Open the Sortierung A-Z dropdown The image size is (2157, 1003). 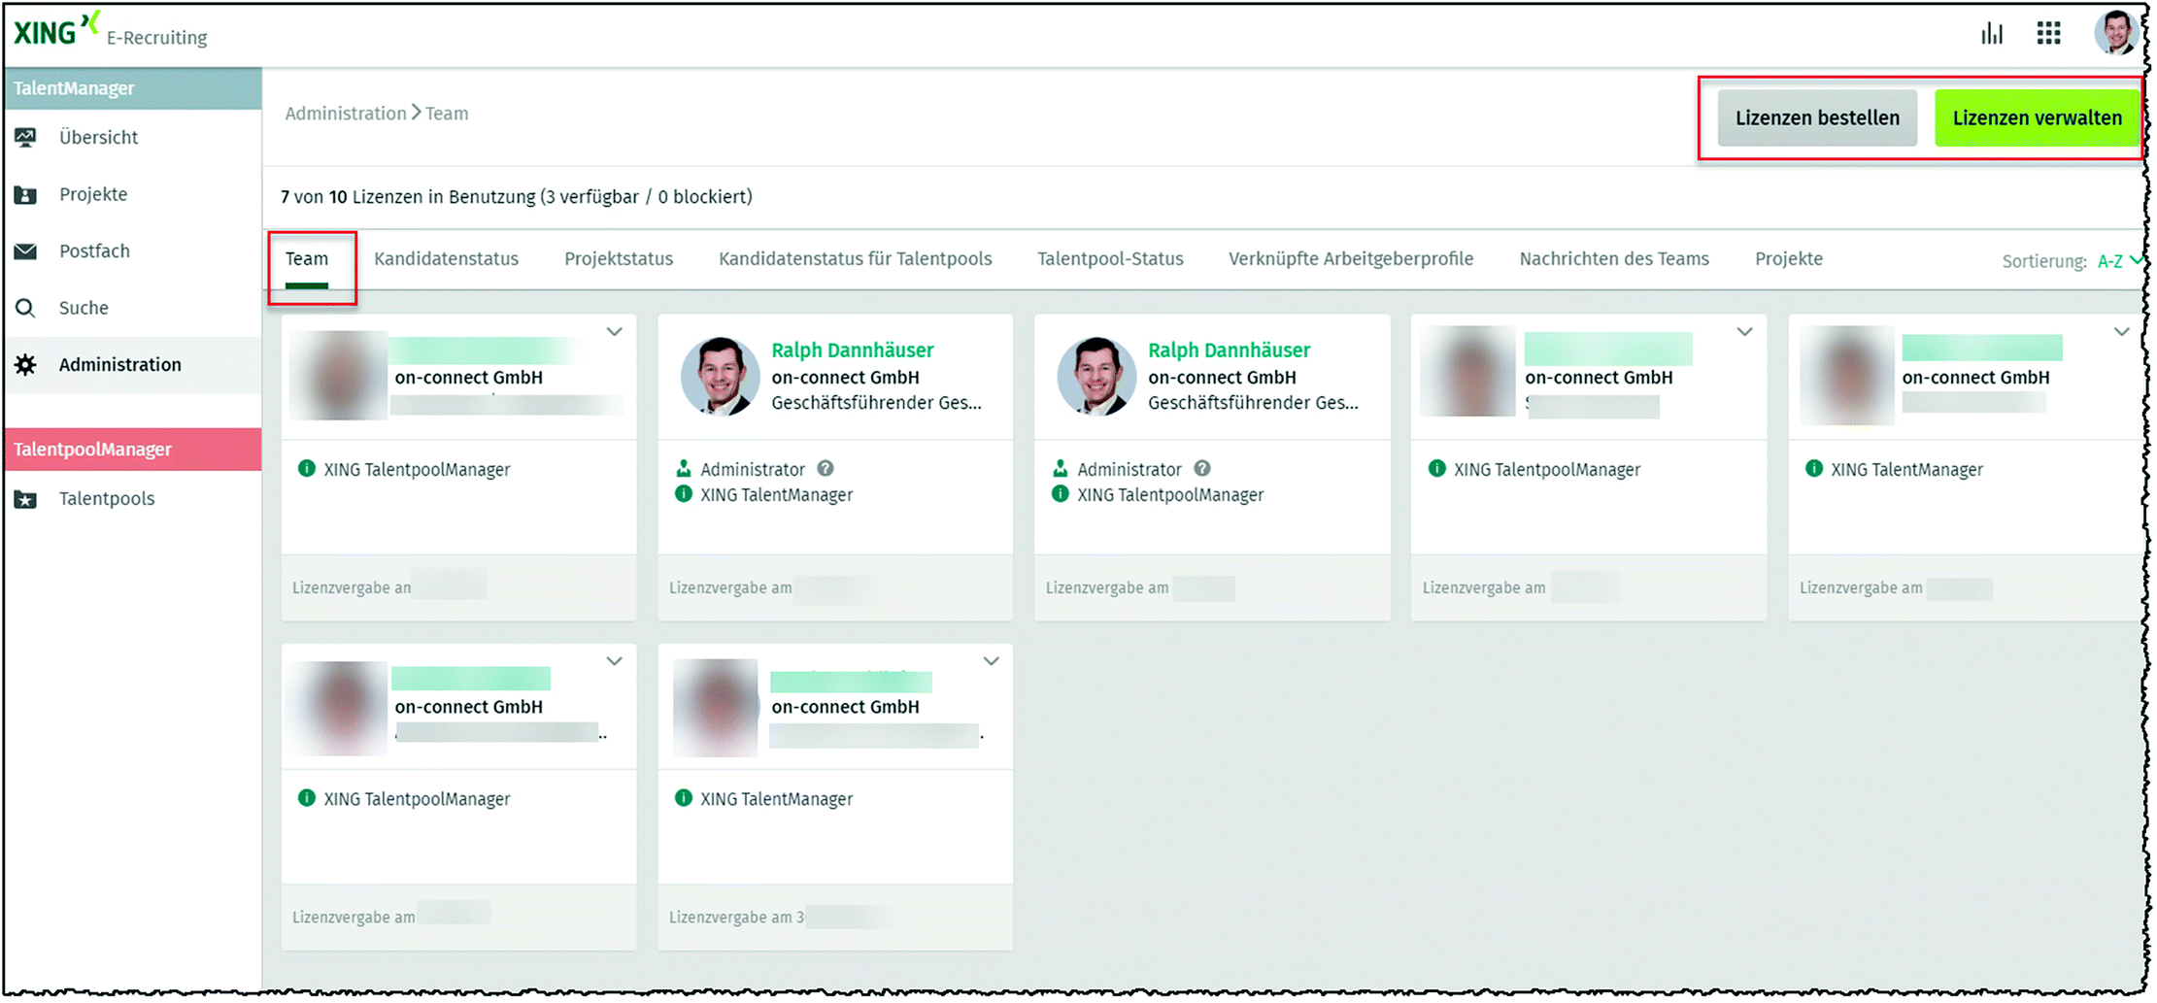[x=2119, y=261]
